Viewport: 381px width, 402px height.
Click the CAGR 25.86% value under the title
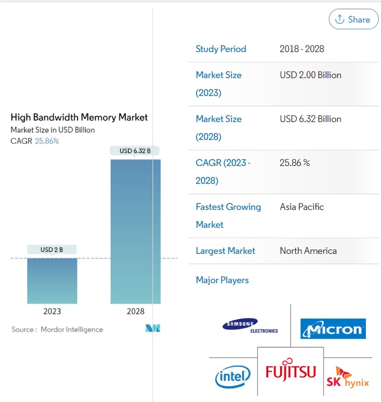click(47, 141)
